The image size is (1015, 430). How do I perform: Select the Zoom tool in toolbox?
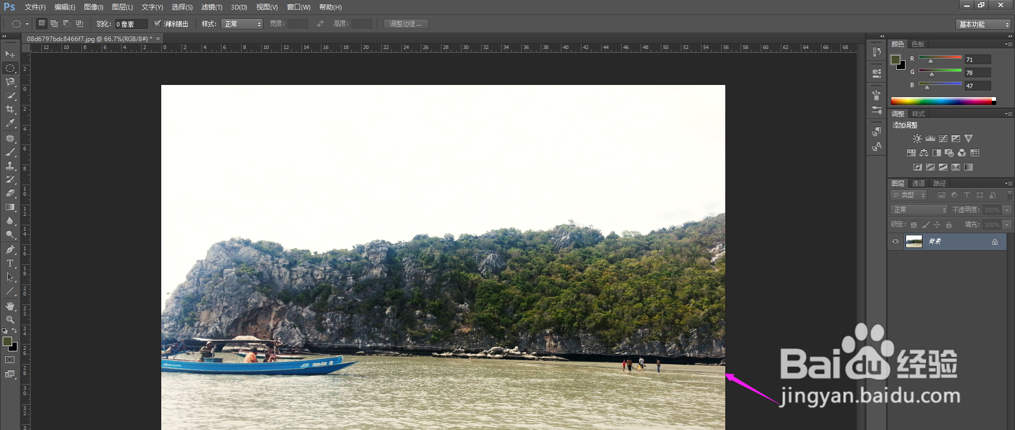point(10,320)
